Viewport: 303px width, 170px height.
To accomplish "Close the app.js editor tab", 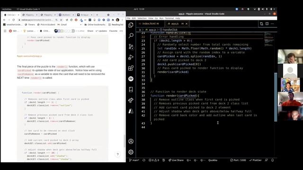I will [x=187, y=24].
